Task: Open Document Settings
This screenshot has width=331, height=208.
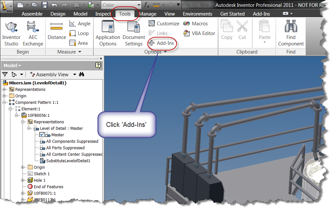Action: tap(133, 32)
